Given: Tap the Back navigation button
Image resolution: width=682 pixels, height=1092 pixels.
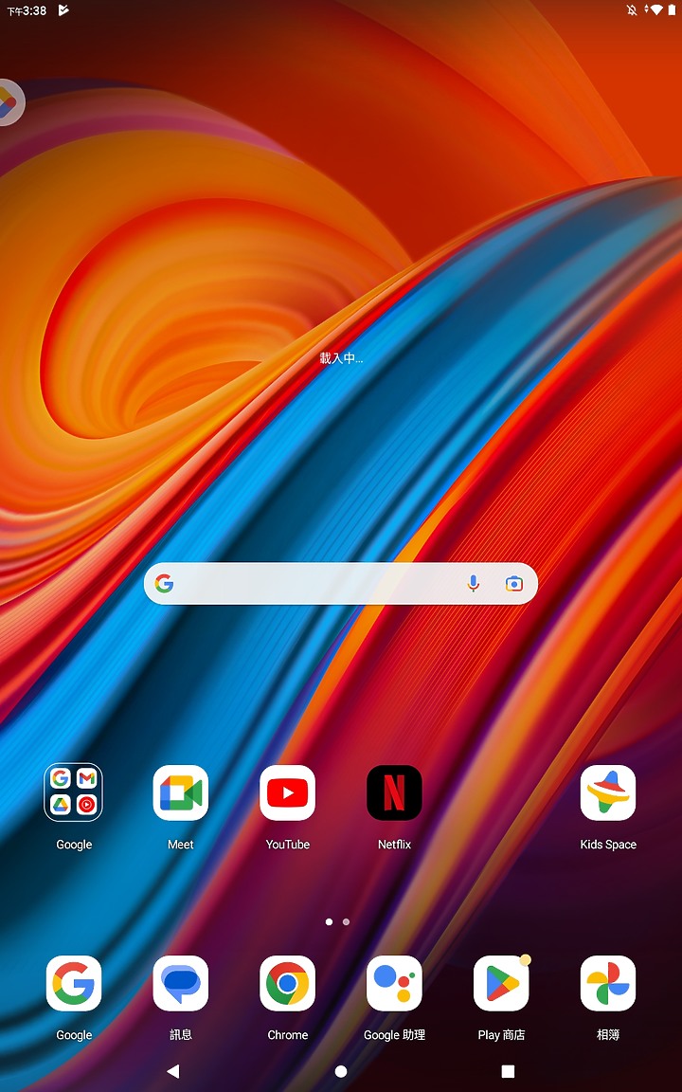Looking at the screenshot, I should click(x=173, y=1071).
